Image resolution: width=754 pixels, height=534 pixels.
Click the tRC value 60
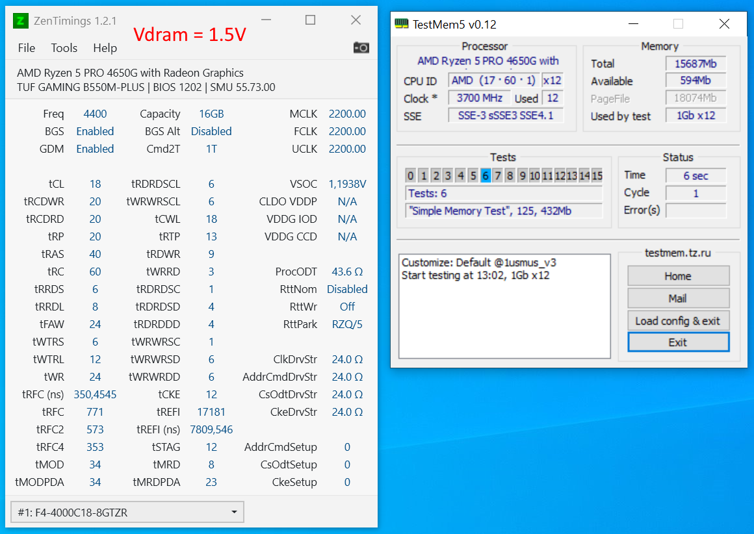point(95,272)
